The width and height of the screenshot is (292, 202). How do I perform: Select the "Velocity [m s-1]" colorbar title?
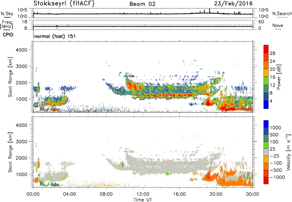click(x=288, y=152)
